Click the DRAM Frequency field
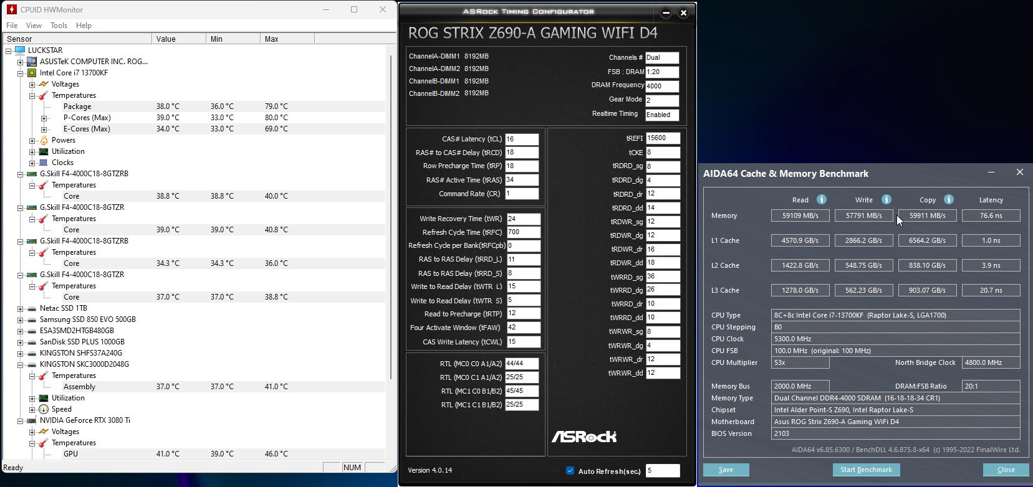This screenshot has height=487, width=1033. 662,86
